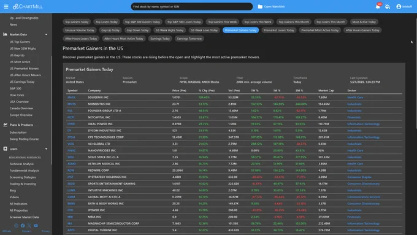Open Subscription in sidebar

[18, 133]
